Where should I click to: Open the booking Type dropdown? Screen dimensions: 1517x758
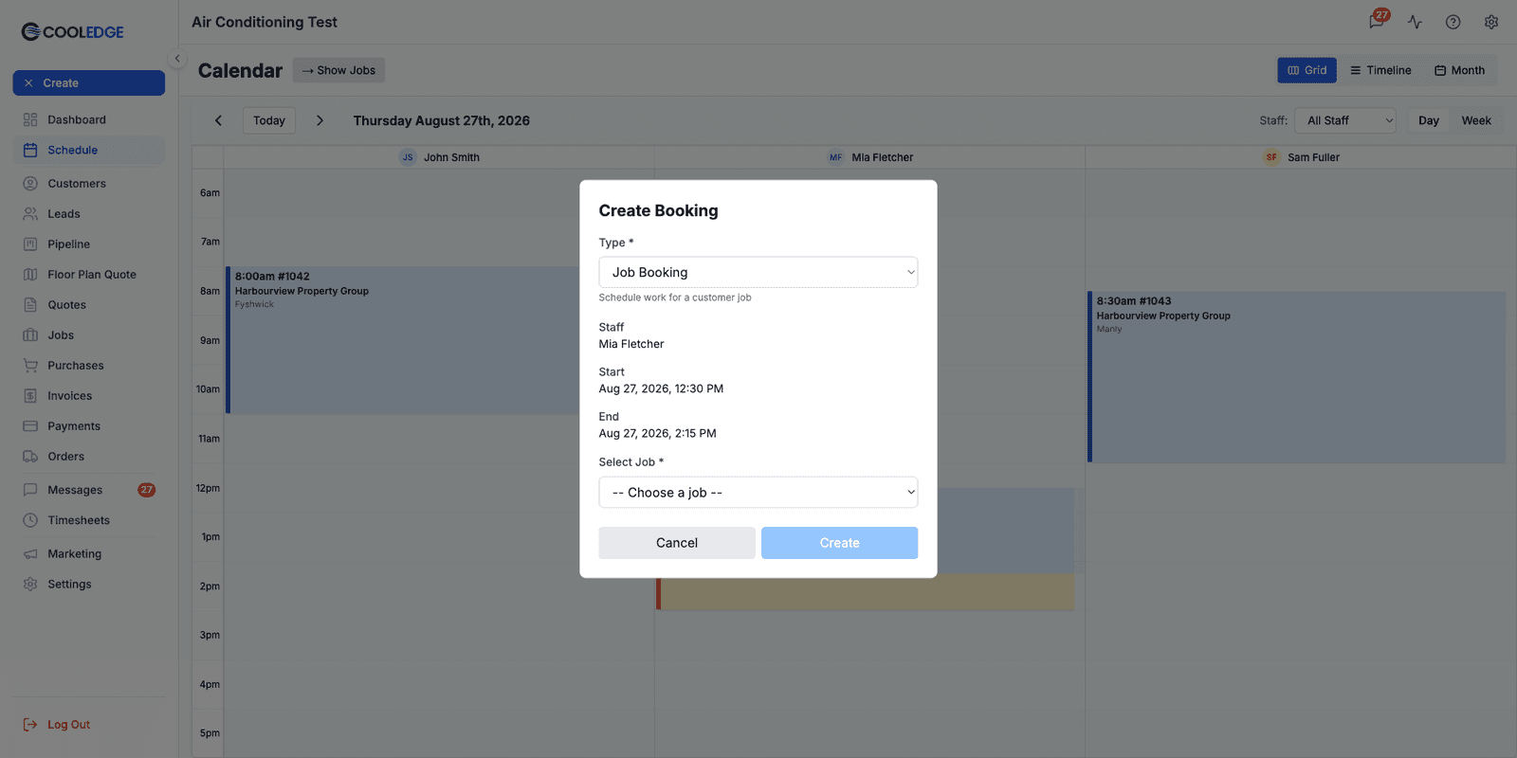(758, 273)
